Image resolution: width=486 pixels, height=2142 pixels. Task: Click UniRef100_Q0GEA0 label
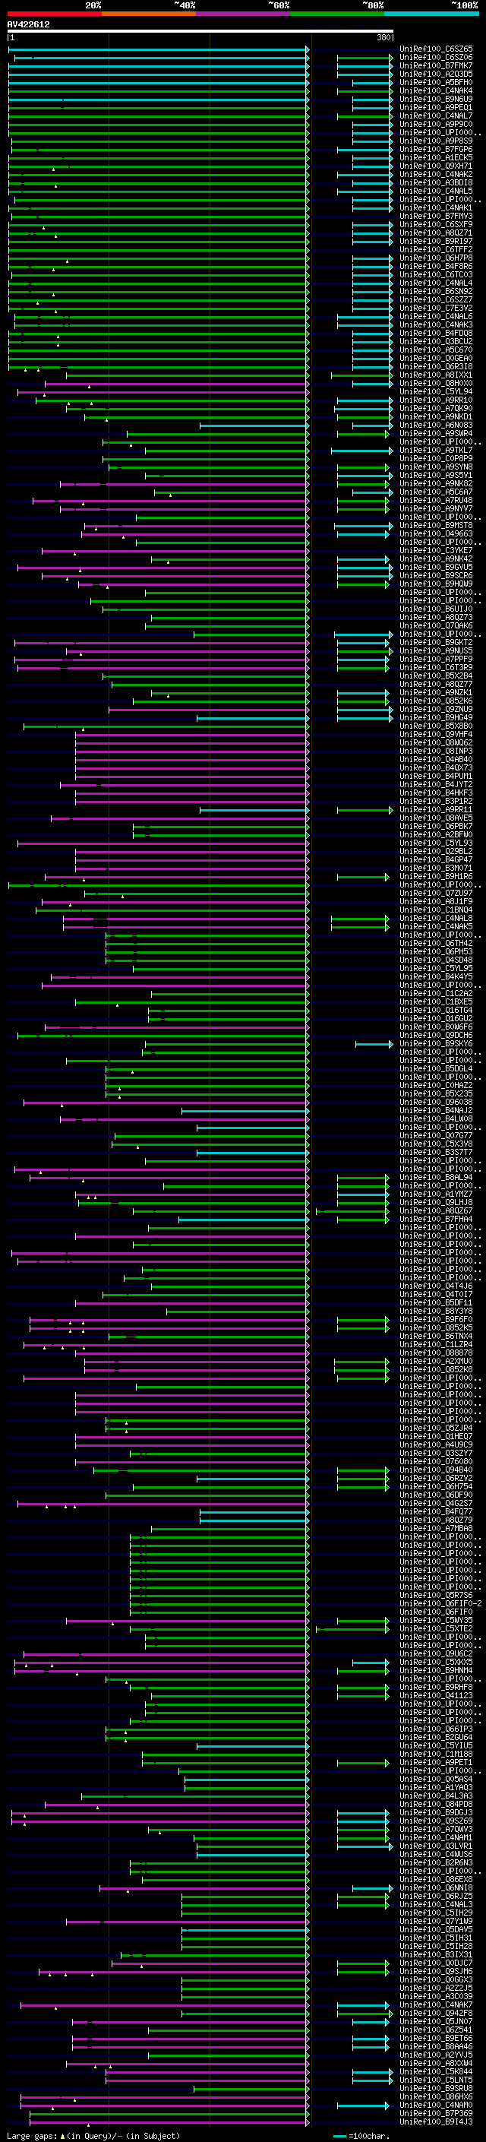click(x=436, y=359)
